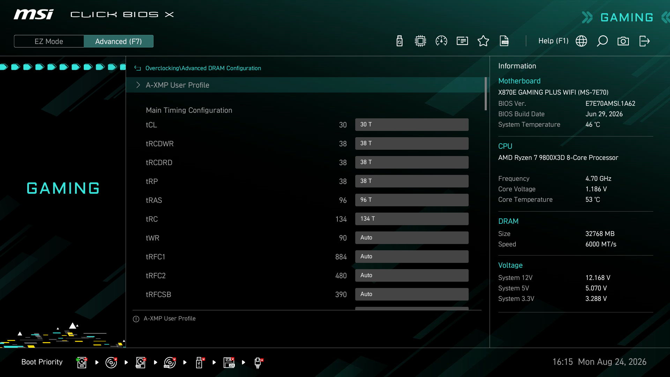Click the tWR Auto field

[412, 238]
